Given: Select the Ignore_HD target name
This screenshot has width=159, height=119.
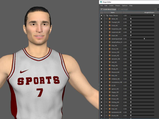Looking at the screenshot, I should pyautogui.click(x=115, y=89).
